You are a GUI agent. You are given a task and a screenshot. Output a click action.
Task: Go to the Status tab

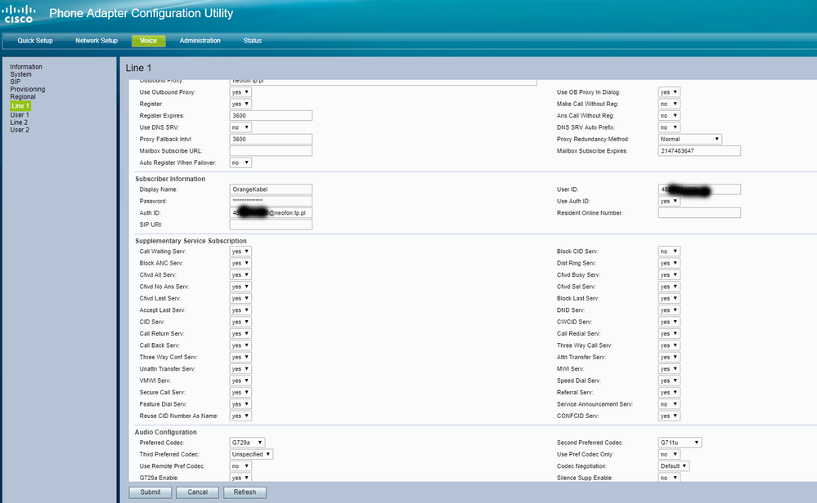[253, 41]
